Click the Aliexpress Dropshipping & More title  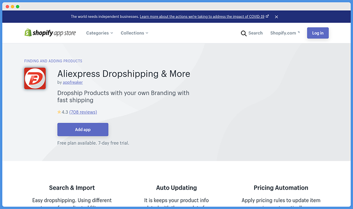(124, 74)
